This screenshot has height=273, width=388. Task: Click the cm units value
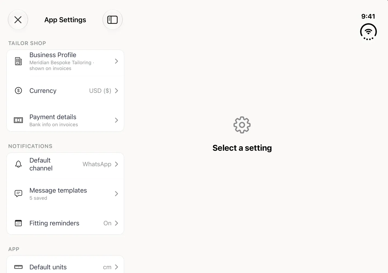point(107,267)
